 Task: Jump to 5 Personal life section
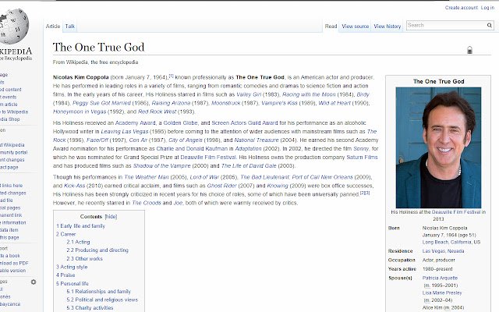pyautogui.click(x=73, y=284)
